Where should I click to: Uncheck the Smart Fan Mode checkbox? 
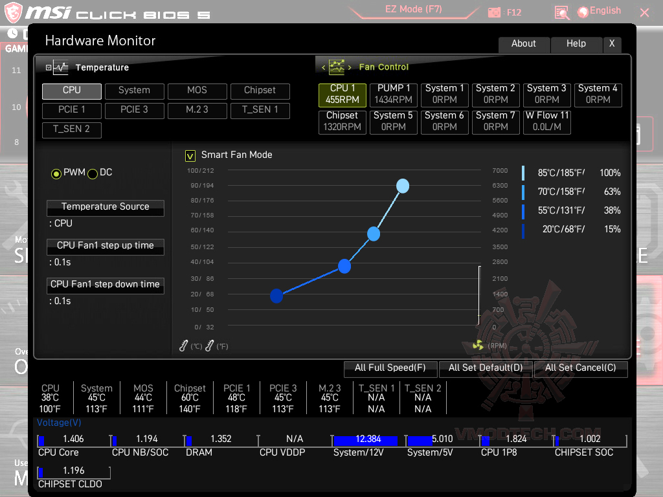[x=190, y=155]
